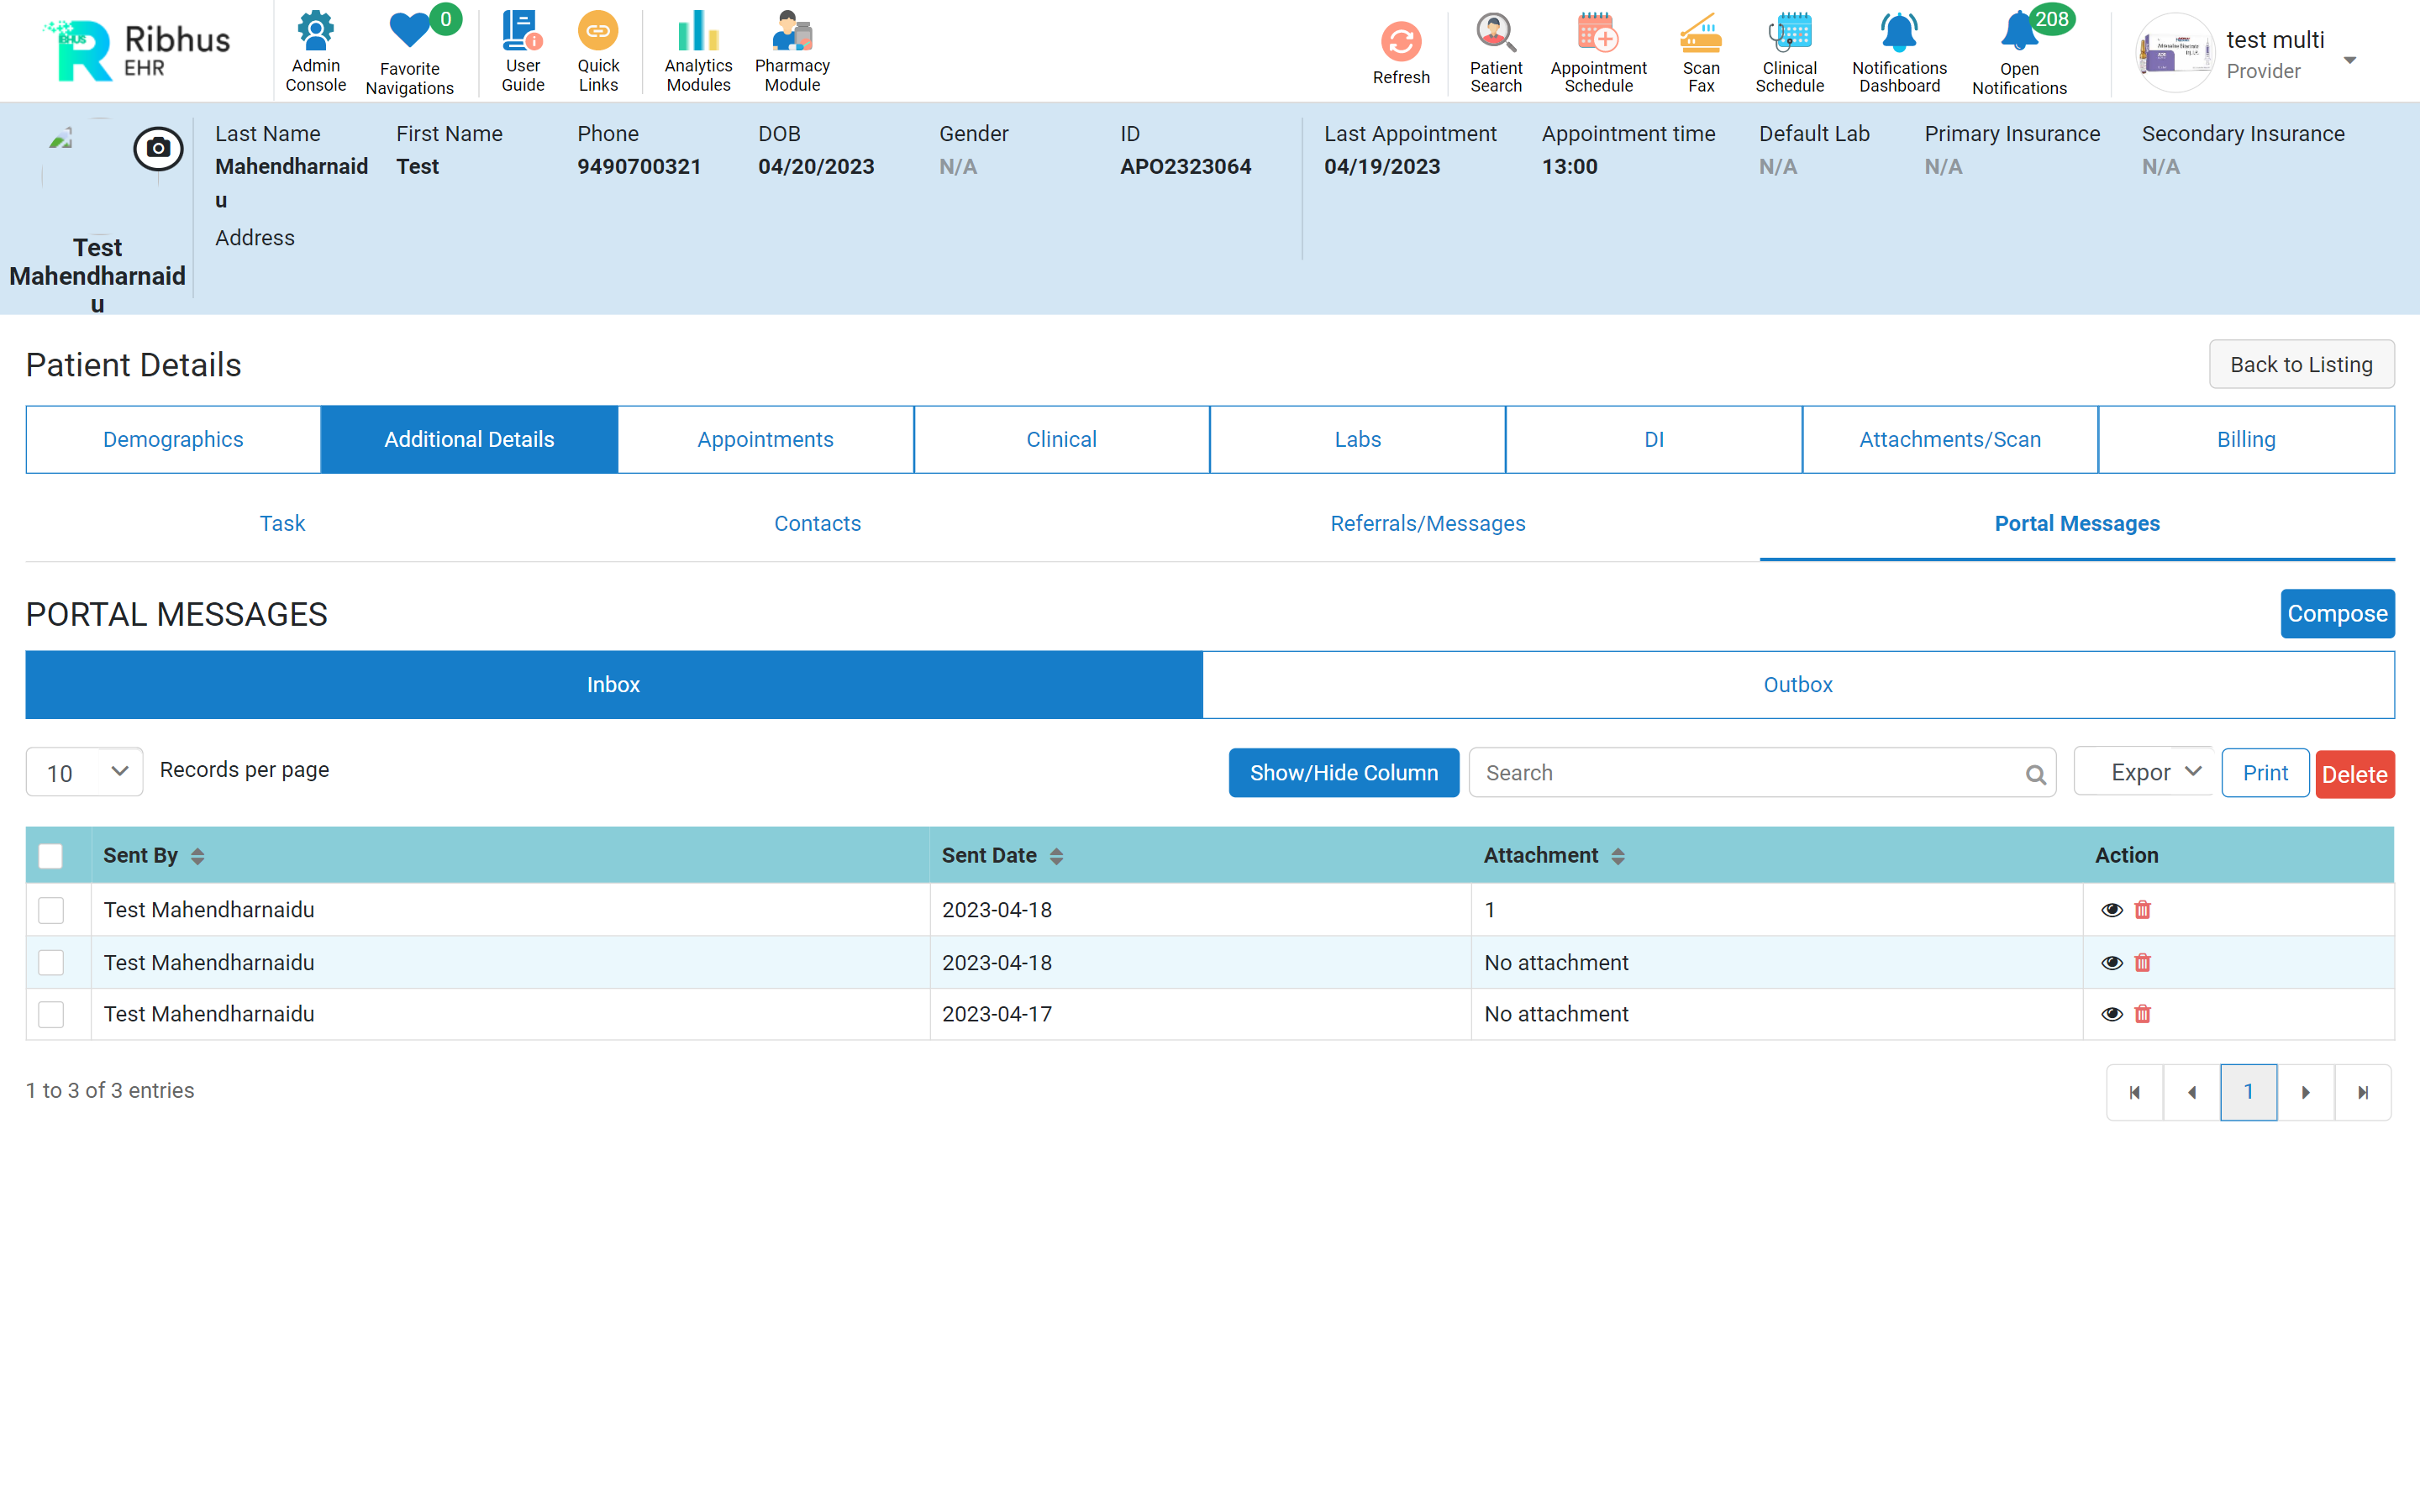This screenshot has height=1512, width=2420.
Task: Delete the 2023-04-17 message with the trash icon
Action: coord(2142,1014)
